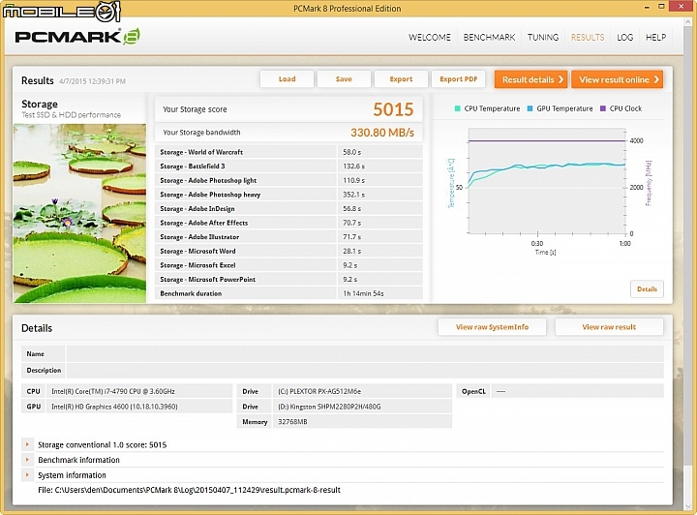Click the PCMark 8 logo

point(77,36)
